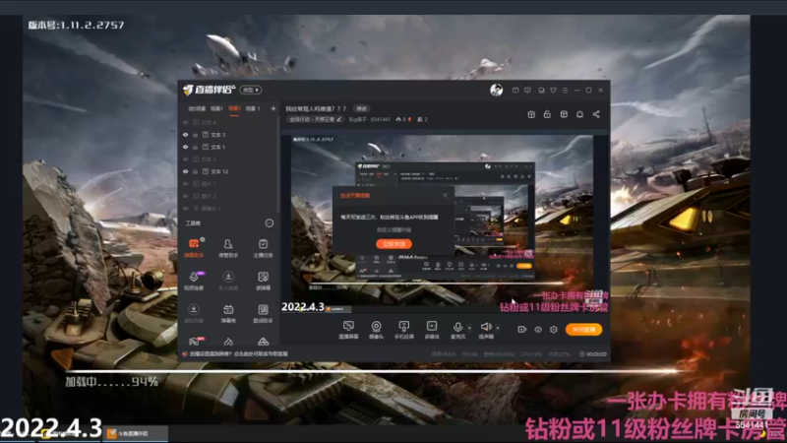Open the 歌词助手 tool
This screenshot has width=787, height=443.
(x=263, y=313)
